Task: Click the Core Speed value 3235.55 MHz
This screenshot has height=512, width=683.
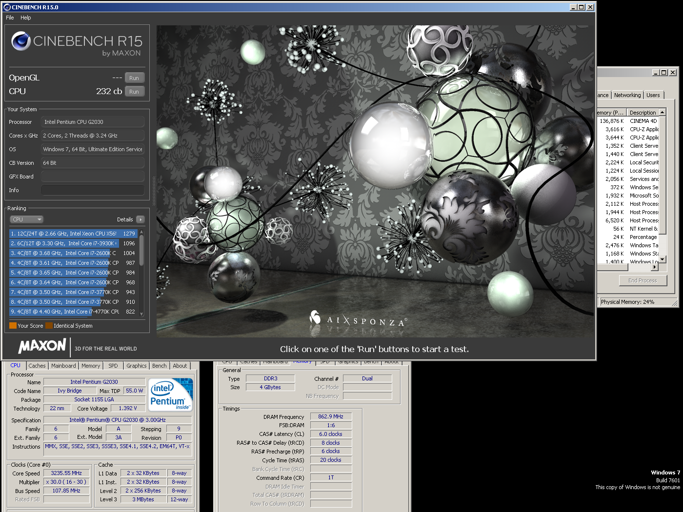Action: click(x=66, y=473)
